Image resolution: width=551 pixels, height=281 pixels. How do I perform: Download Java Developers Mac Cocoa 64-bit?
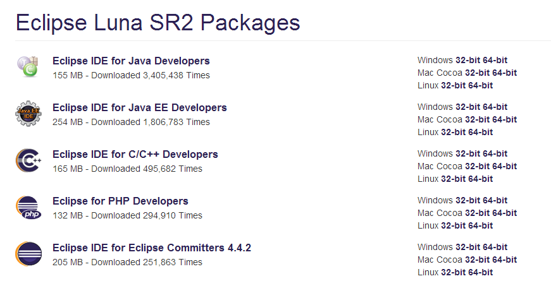pyautogui.click(x=504, y=73)
